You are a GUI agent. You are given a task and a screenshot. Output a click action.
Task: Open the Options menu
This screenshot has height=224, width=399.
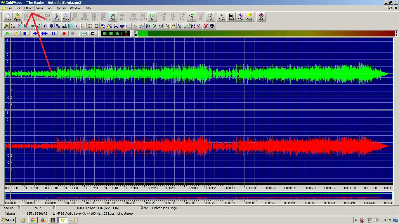click(x=61, y=8)
